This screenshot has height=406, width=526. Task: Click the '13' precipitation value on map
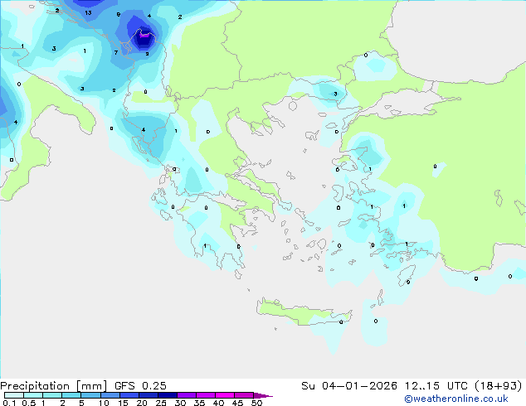(88, 12)
